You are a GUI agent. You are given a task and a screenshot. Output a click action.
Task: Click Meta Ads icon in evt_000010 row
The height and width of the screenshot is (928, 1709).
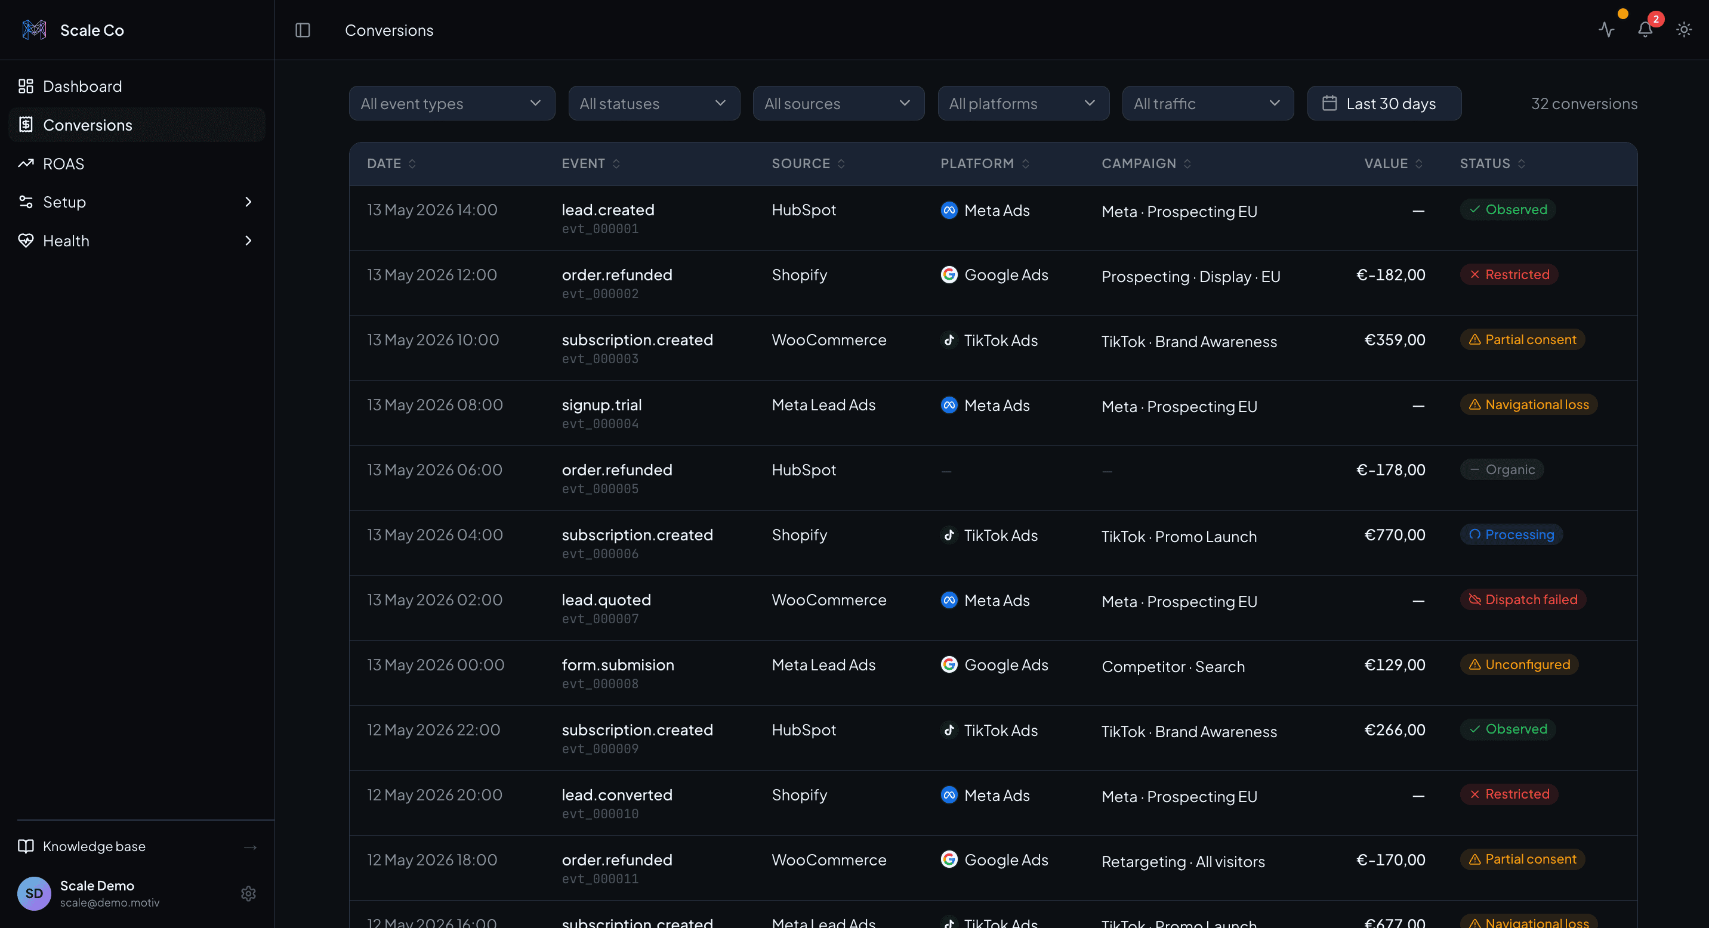click(x=949, y=795)
